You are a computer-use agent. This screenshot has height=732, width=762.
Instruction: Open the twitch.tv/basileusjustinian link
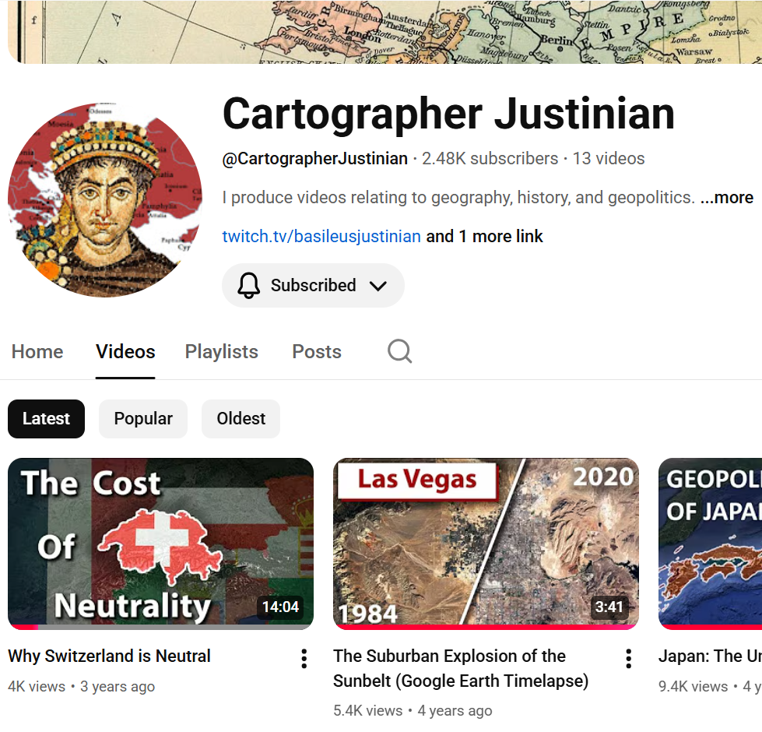[x=321, y=236]
